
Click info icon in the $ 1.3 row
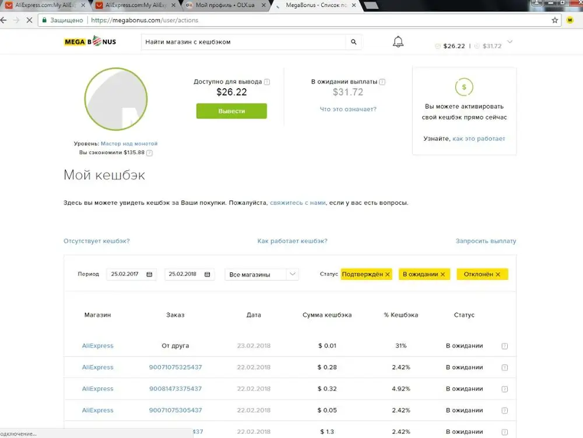[504, 432]
